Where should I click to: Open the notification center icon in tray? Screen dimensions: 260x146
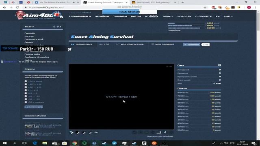pos(254,143)
